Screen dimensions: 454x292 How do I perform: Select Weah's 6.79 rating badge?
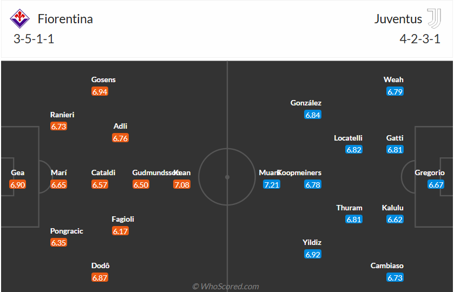394,92
